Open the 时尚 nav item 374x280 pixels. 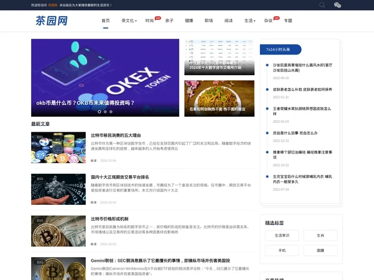tap(150, 21)
